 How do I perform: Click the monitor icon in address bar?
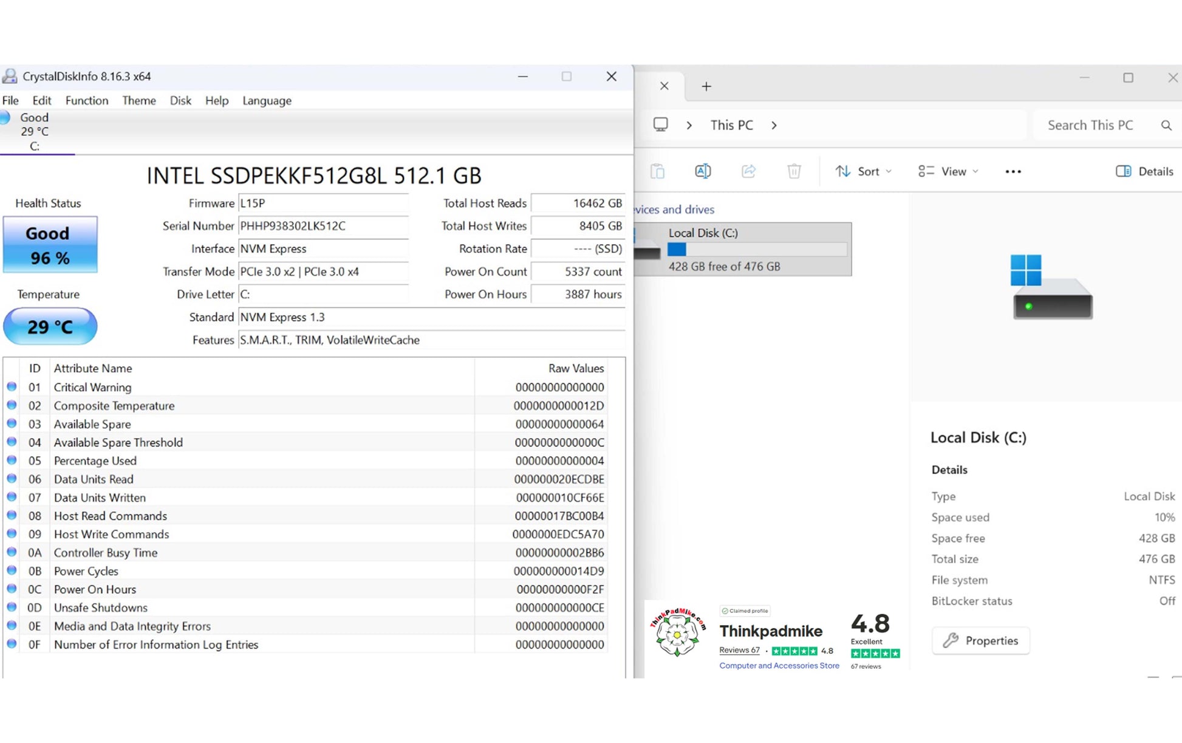tap(660, 125)
